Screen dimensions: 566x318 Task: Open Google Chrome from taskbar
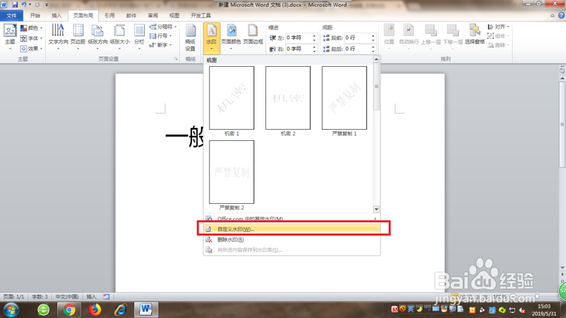pos(68,310)
